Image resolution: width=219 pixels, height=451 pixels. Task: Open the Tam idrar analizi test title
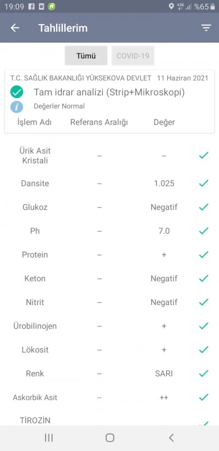tap(109, 92)
